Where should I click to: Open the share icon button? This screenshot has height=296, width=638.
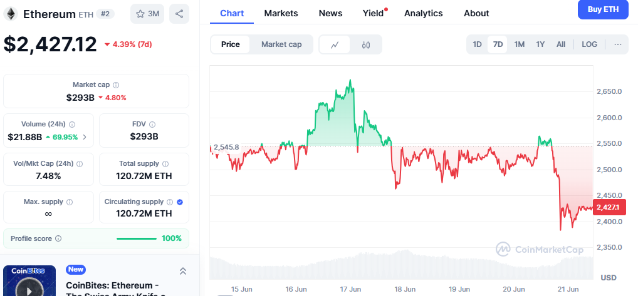[x=179, y=14]
